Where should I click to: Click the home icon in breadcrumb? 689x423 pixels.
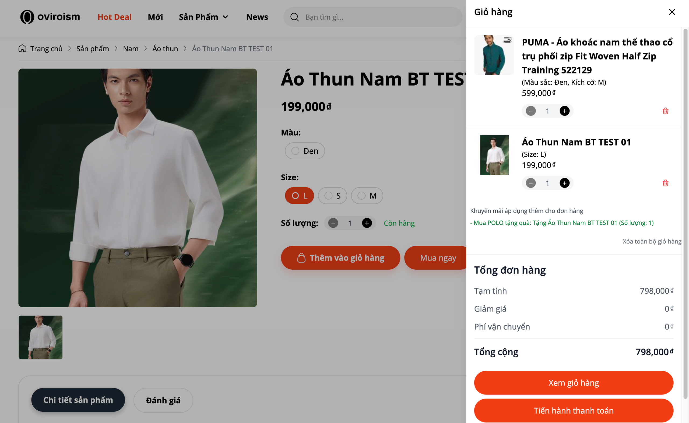tap(22, 49)
